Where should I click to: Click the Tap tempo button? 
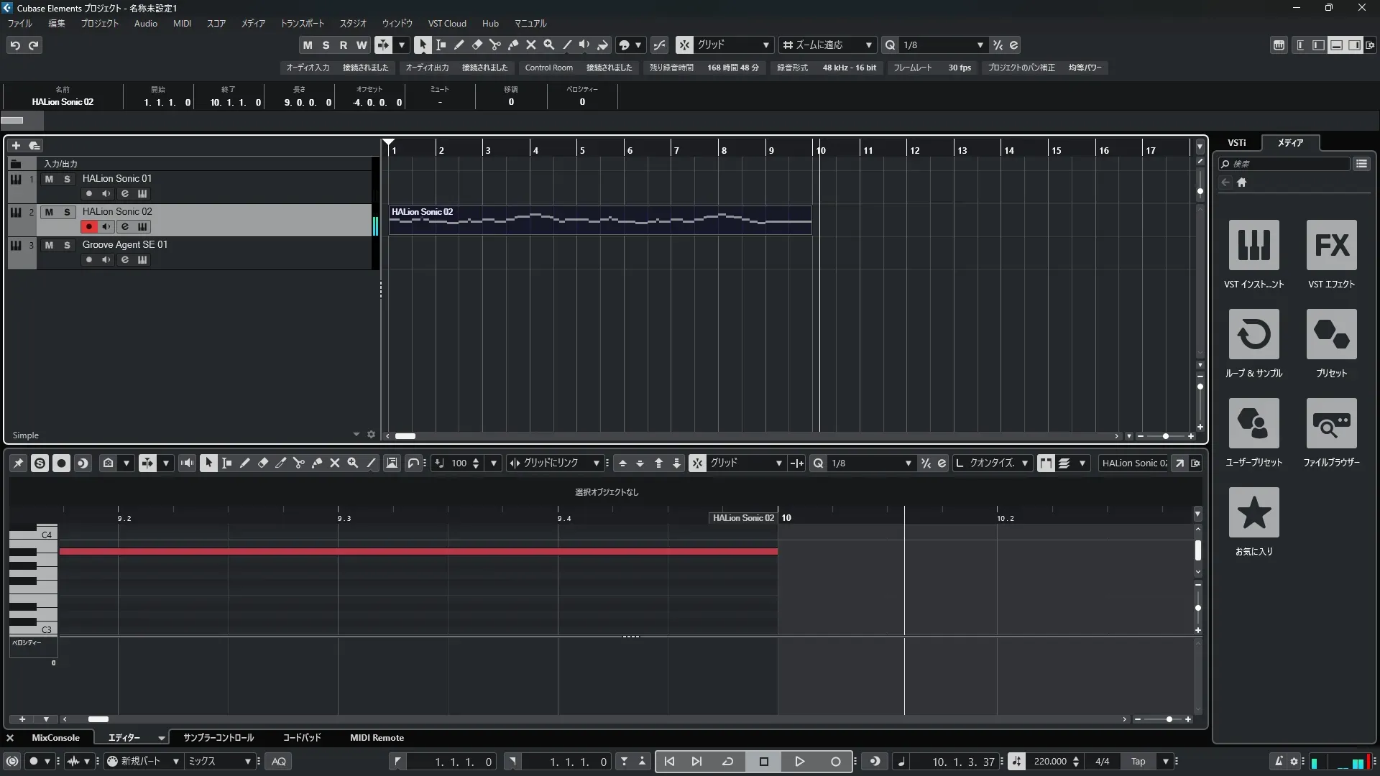pyautogui.click(x=1138, y=761)
